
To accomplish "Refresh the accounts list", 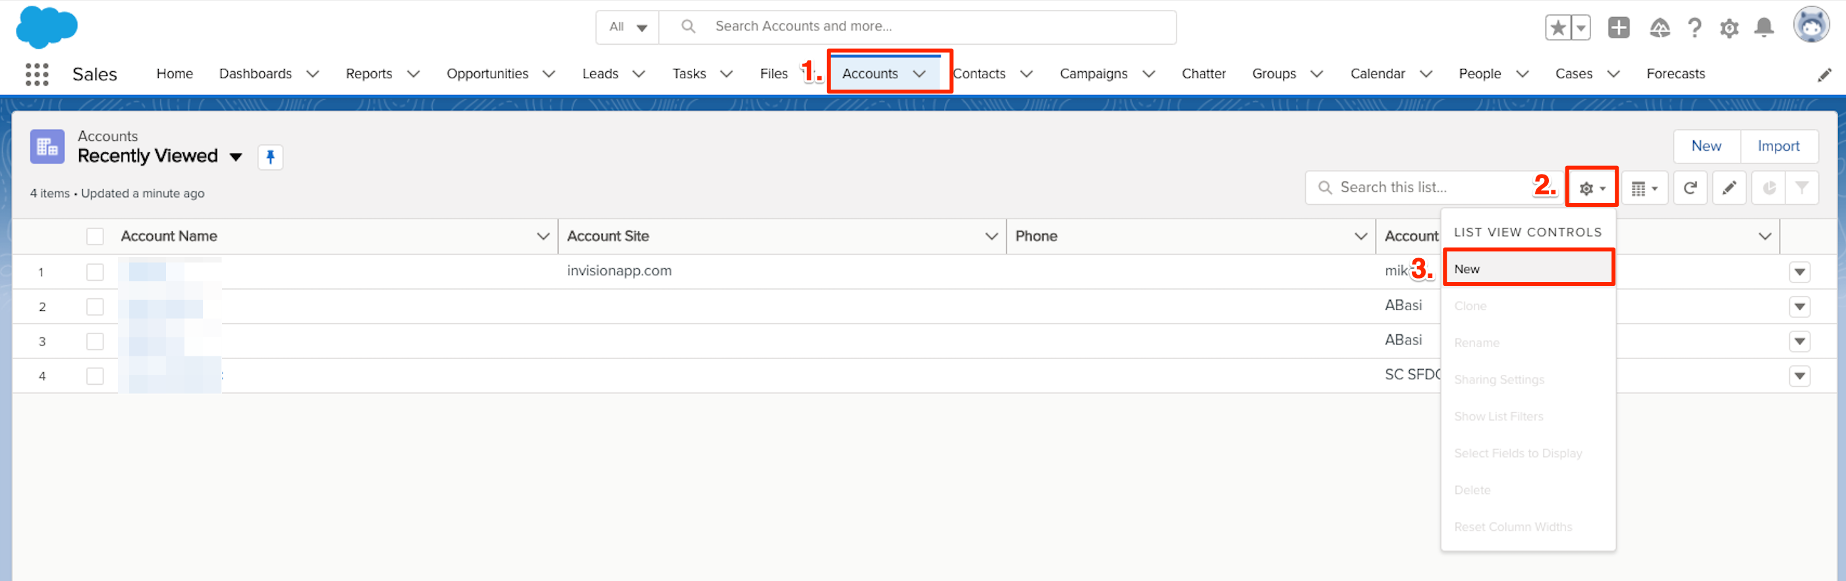I will (x=1690, y=188).
